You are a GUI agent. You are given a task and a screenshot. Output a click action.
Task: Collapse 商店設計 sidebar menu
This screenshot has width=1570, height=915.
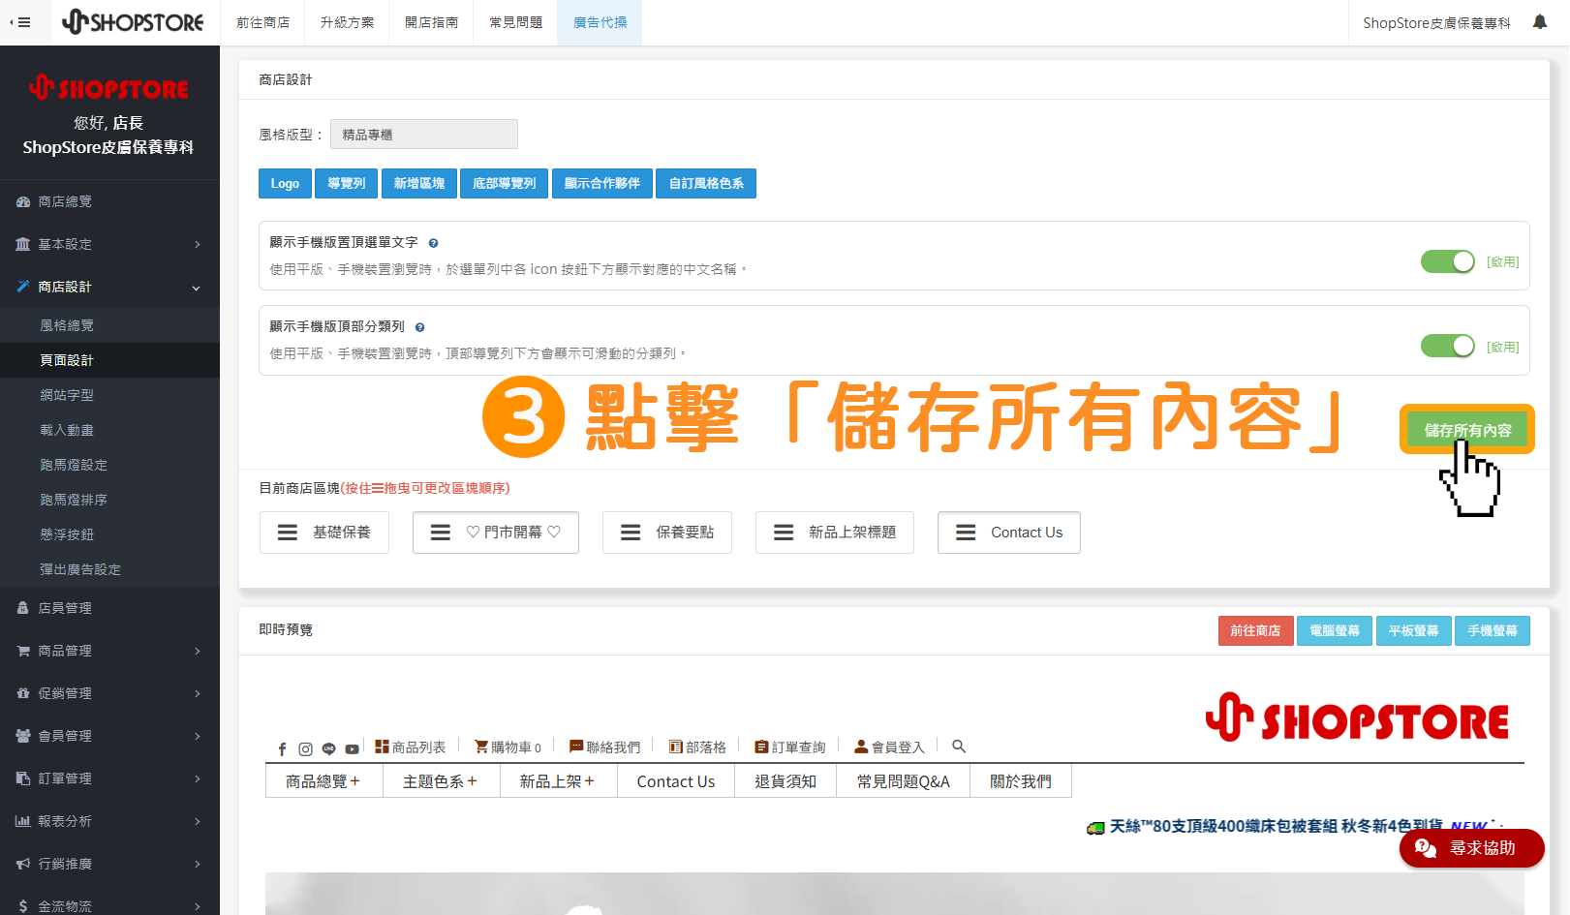[x=109, y=287]
